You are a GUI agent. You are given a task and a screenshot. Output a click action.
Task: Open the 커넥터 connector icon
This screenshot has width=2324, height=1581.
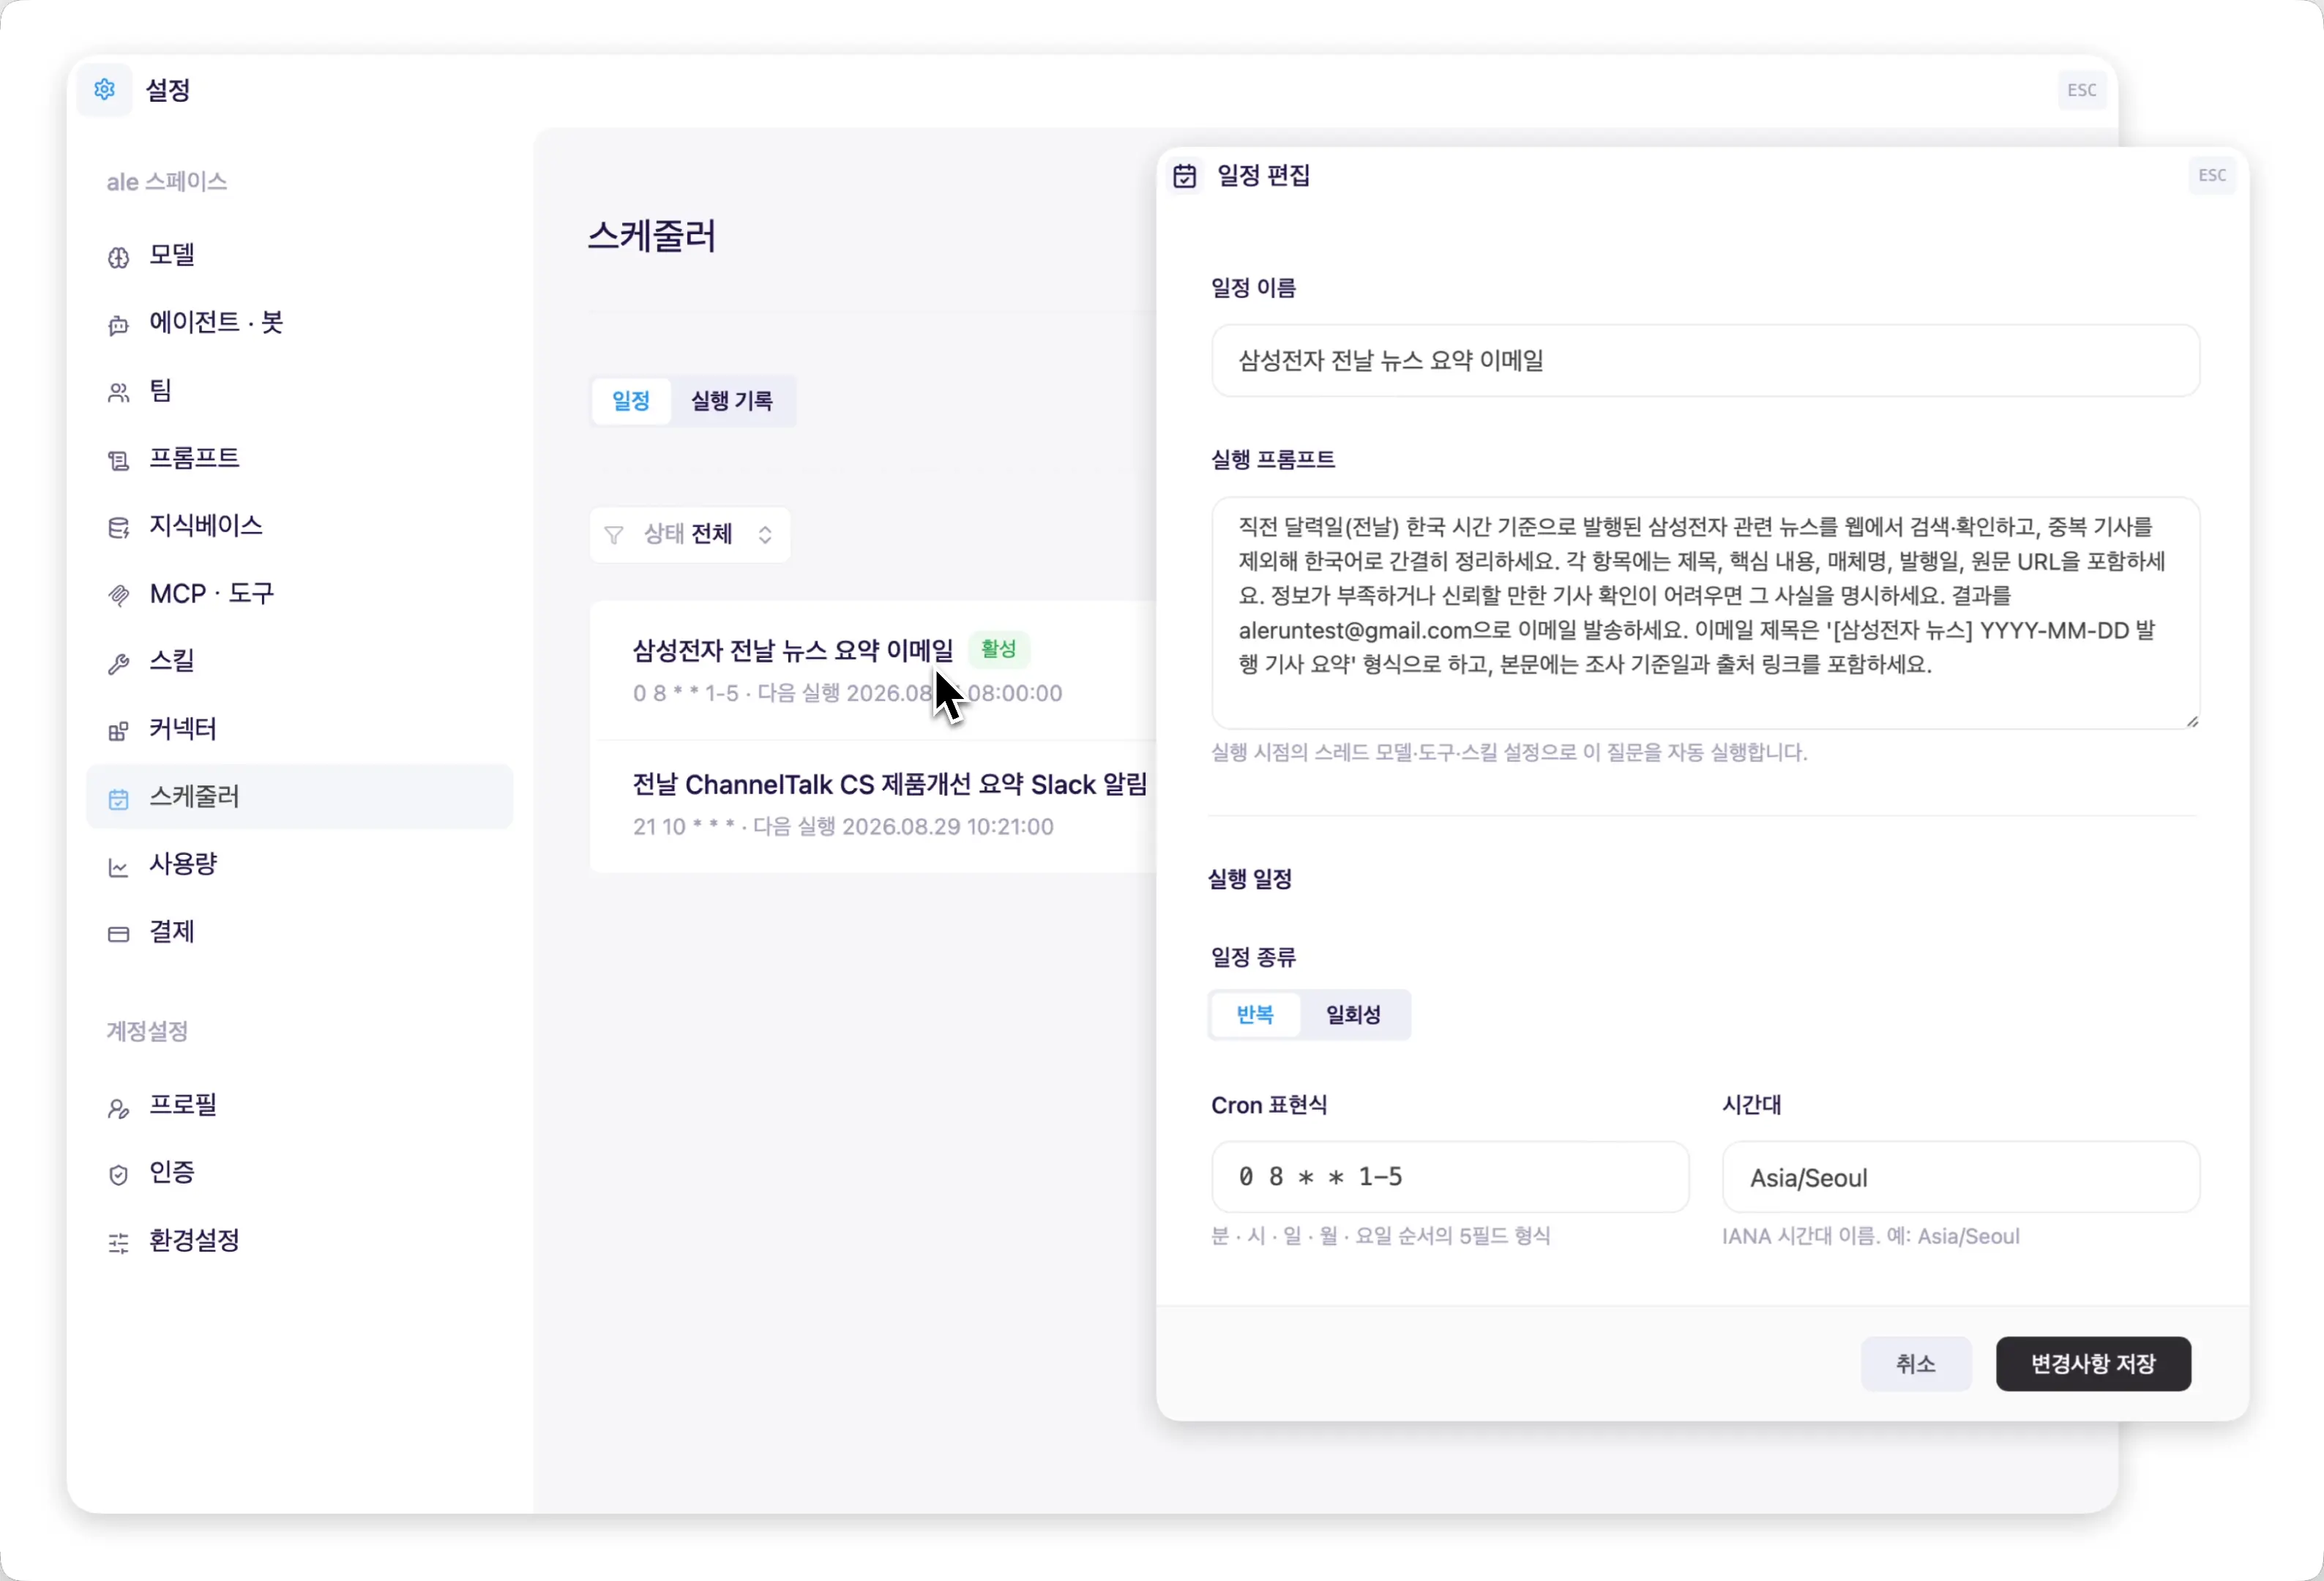[118, 731]
